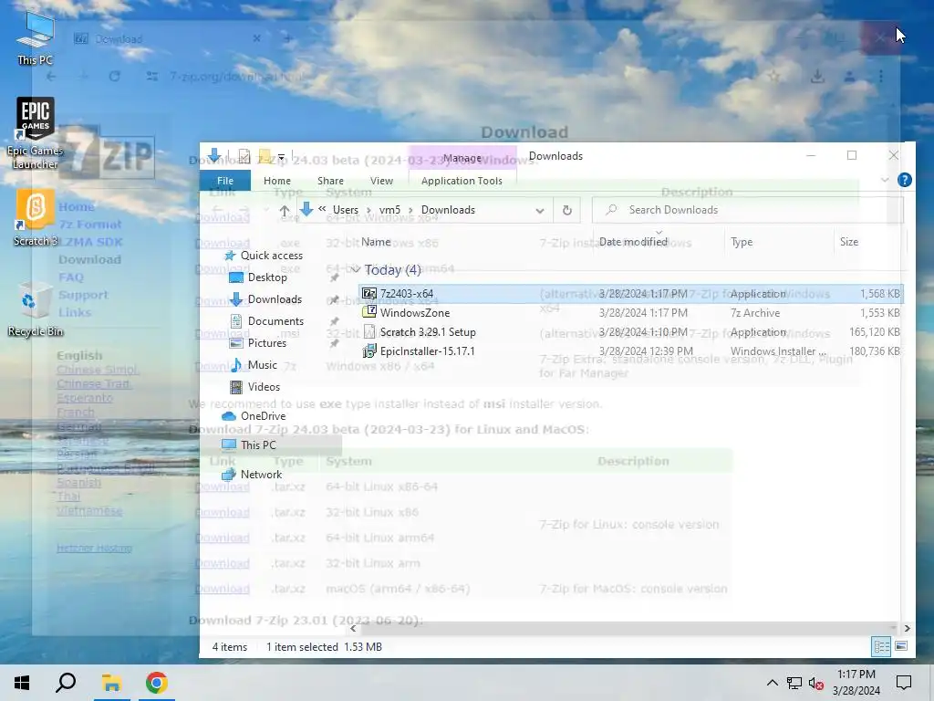Click Google Chrome taskbar icon
Viewport: 934px width, 701px height.
[x=157, y=683]
